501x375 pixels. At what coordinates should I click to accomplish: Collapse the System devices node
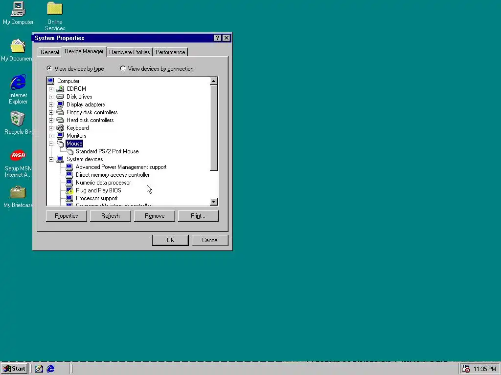tap(51, 159)
